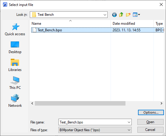Jump to Desktop in sidebar
166x136 pixels.
pyautogui.click(x=15, y=47)
